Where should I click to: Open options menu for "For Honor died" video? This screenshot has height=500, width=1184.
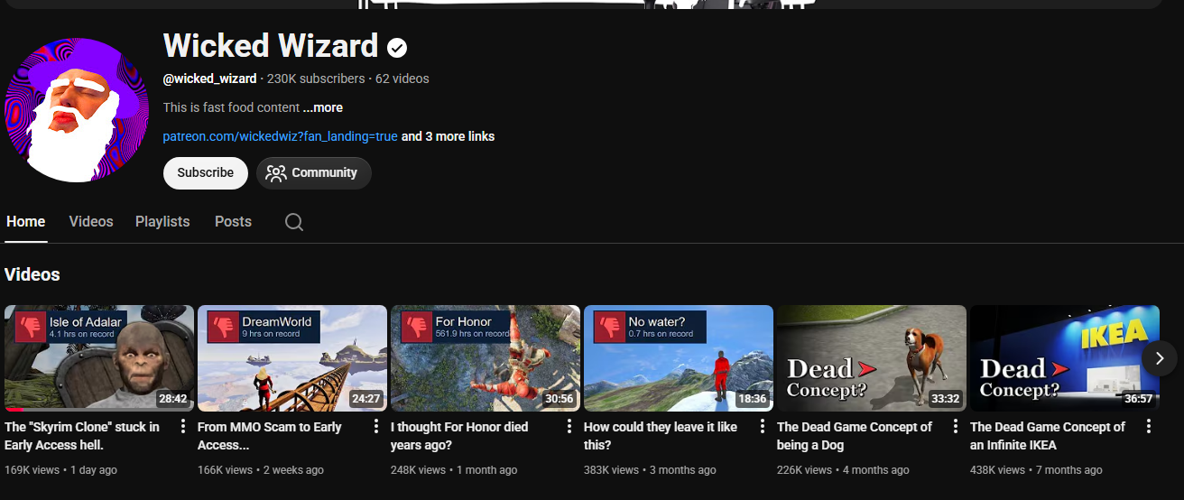click(x=569, y=426)
